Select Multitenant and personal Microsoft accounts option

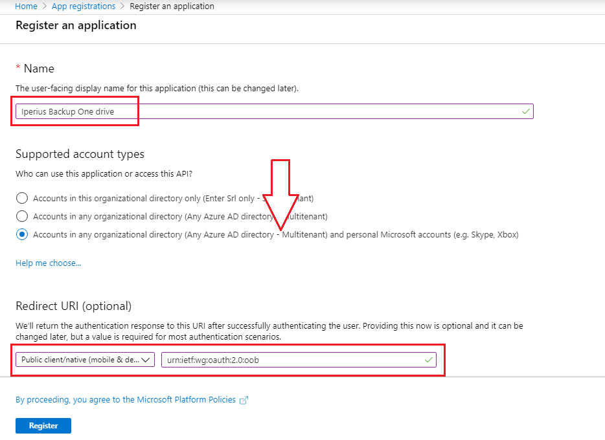(22, 234)
